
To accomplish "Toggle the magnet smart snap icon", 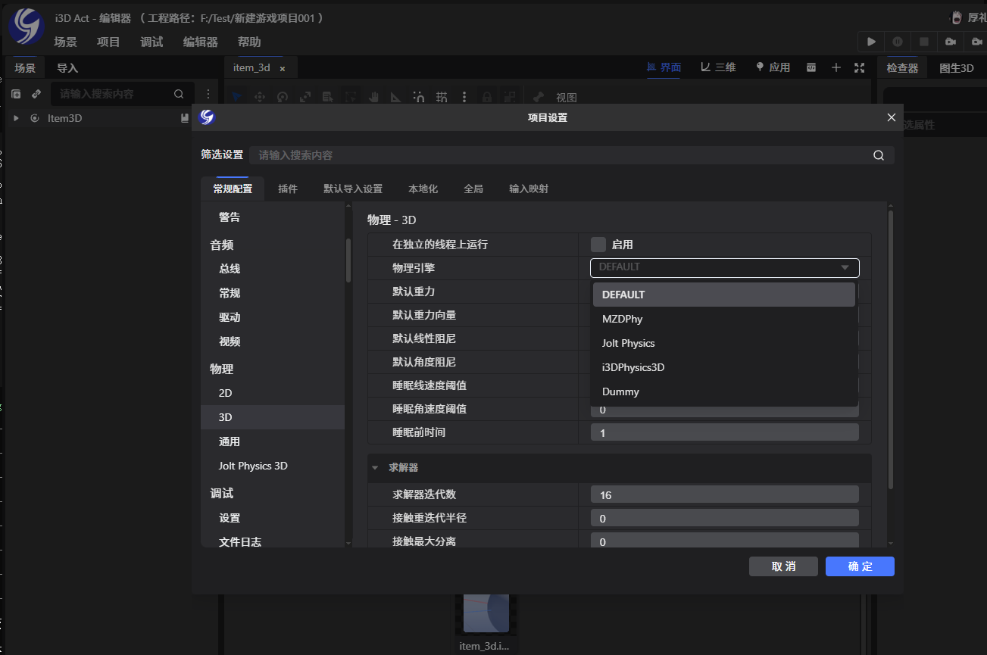I will click(419, 97).
